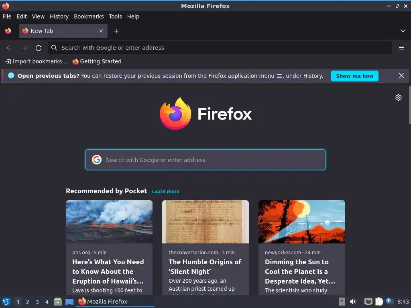Screen dimensions: 411x308
Task: Open the History menu
Action: pyautogui.click(x=59, y=16)
